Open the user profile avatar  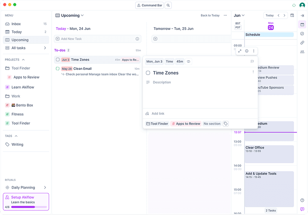pos(302,5)
